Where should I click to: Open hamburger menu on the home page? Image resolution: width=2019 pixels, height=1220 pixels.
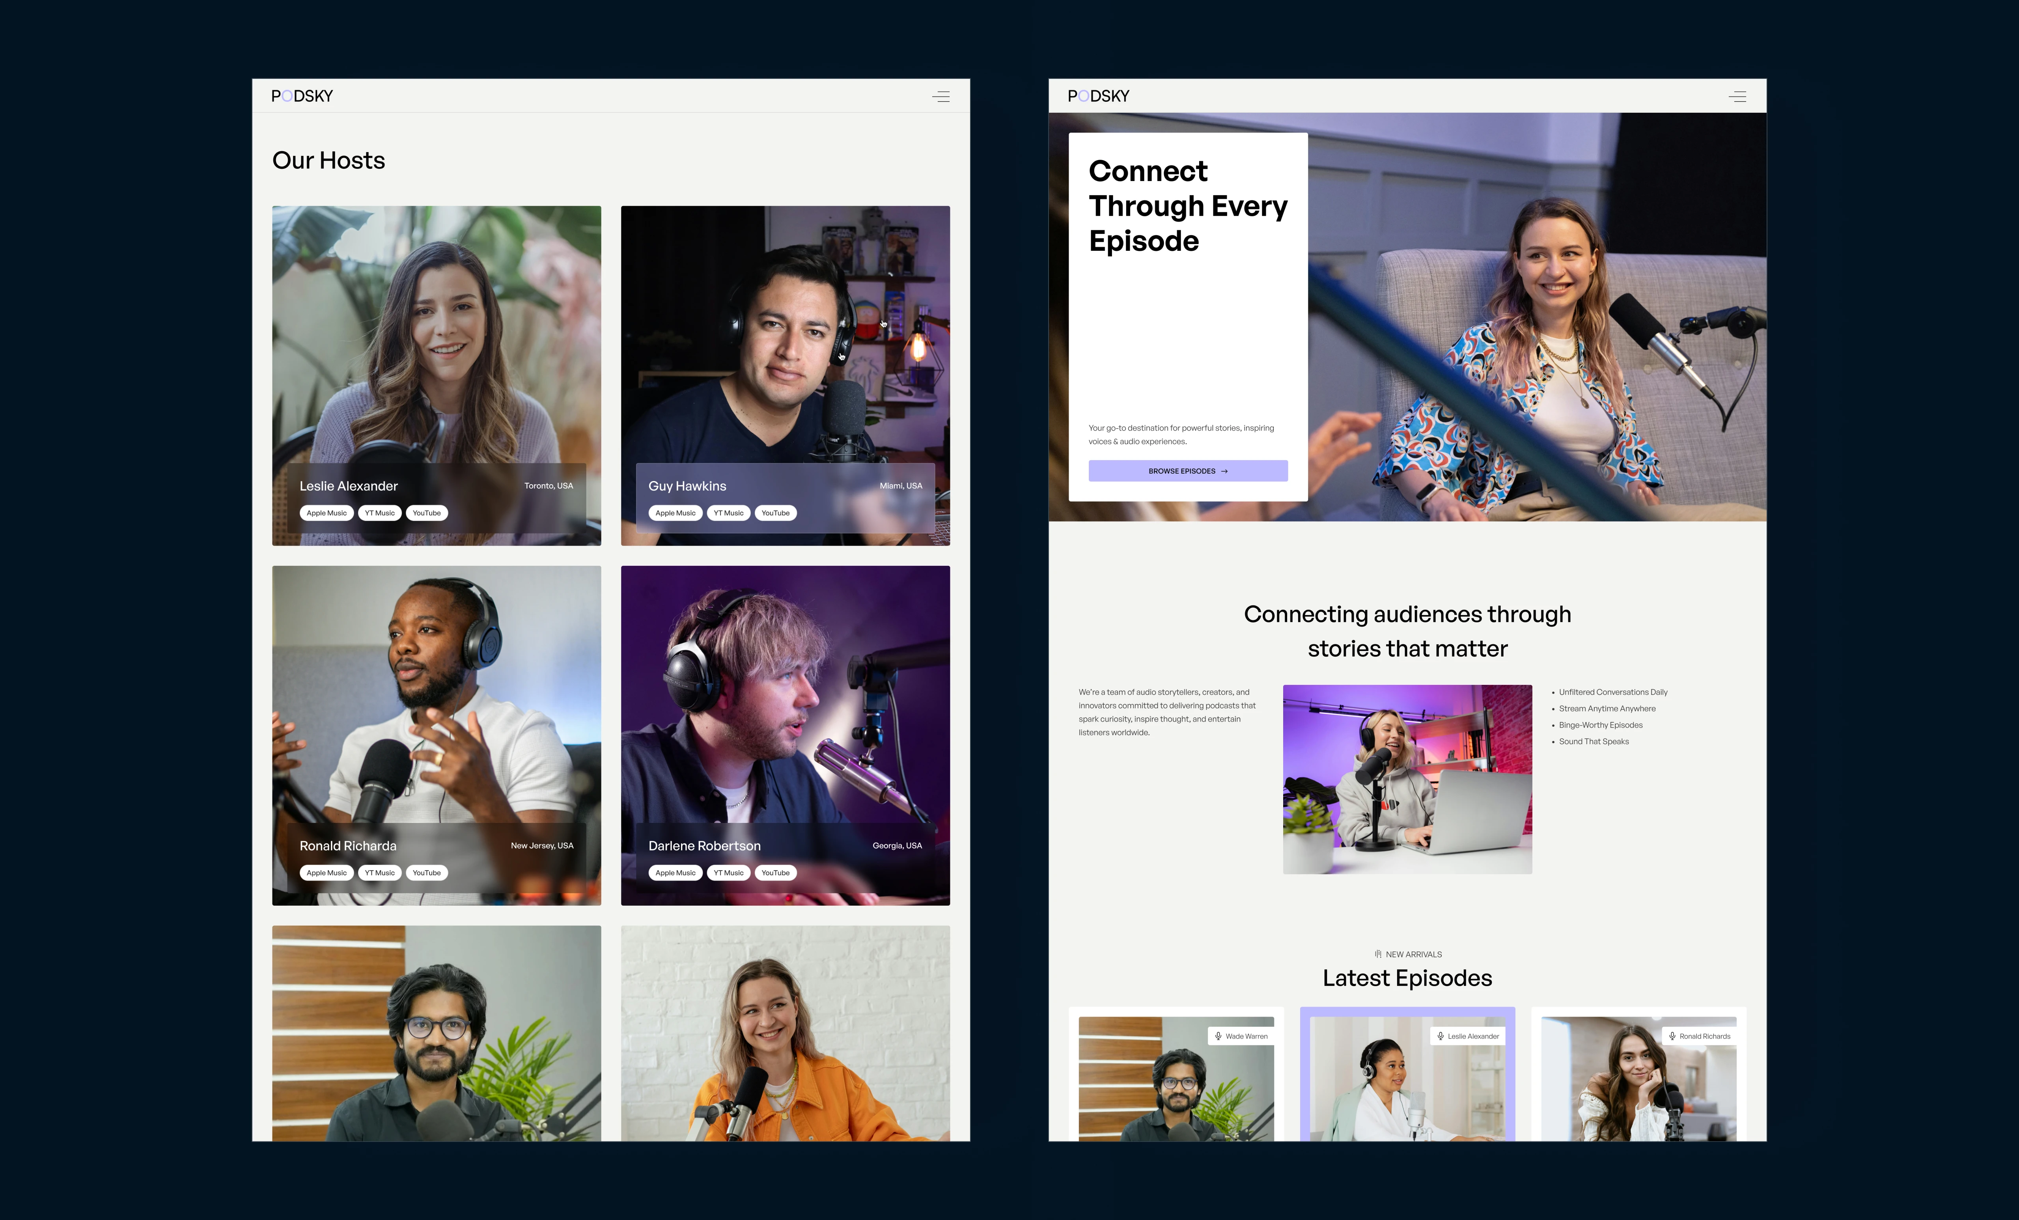[1737, 97]
